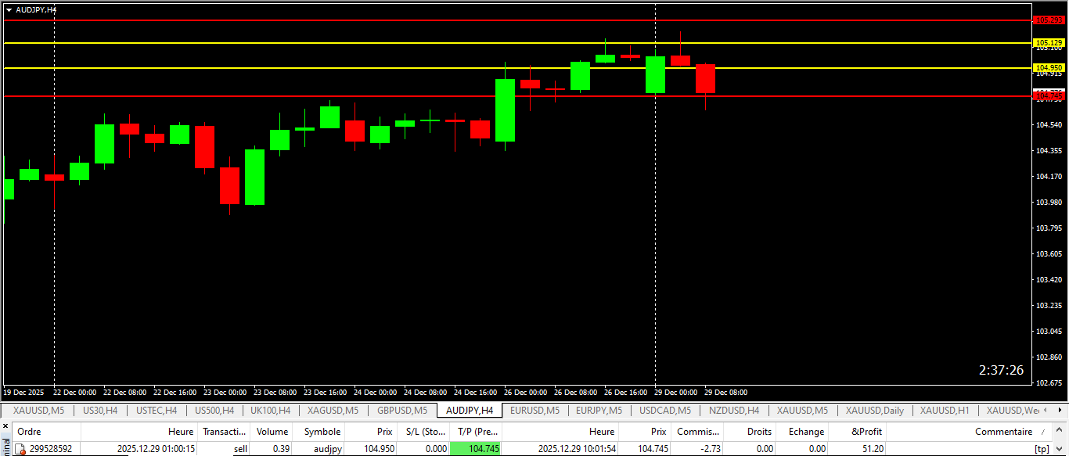The height and width of the screenshot is (456, 1069).
Task: Click the order icon beside ticket 299528592
Action: (21, 449)
